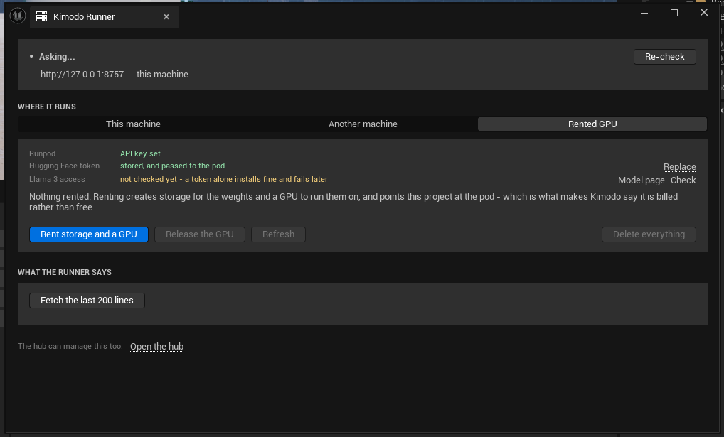The width and height of the screenshot is (724, 437).
Task: Click the Refresh button
Action: click(278, 234)
